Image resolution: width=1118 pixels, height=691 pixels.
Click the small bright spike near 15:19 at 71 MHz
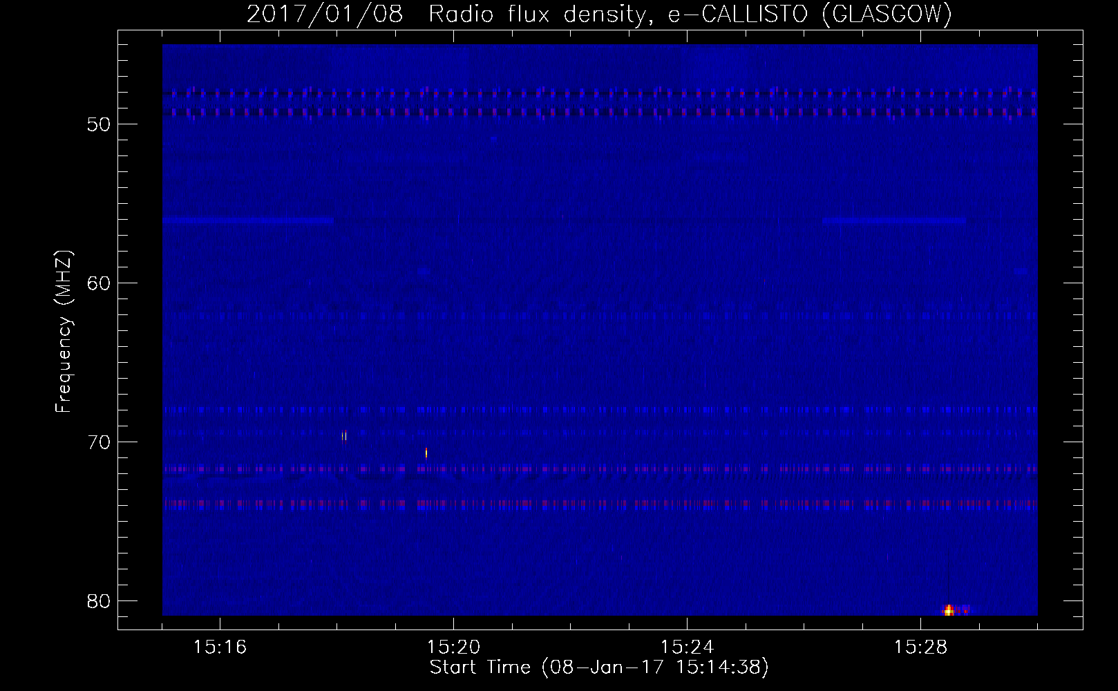click(426, 453)
